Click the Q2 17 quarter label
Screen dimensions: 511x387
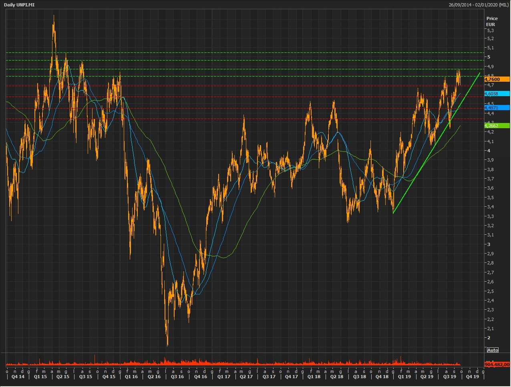(x=246, y=377)
